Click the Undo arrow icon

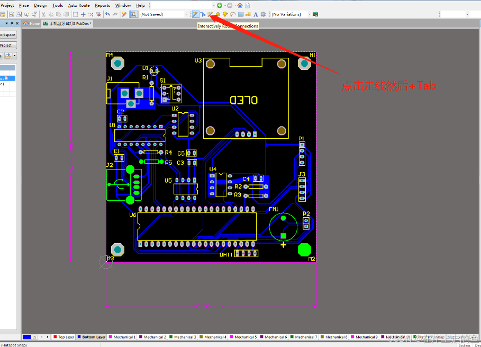(x=107, y=14)
